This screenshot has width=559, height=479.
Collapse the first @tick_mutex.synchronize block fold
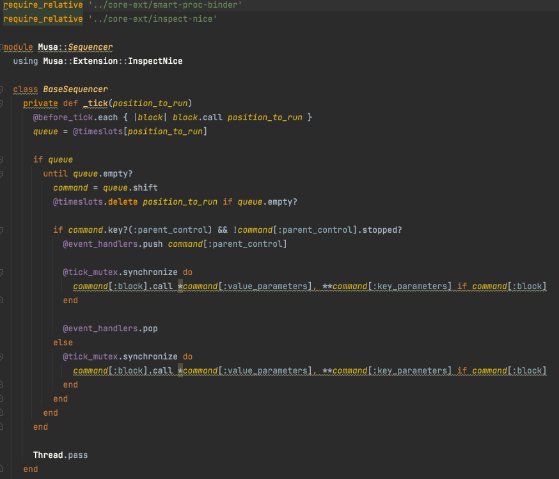(x=3, y=272)
